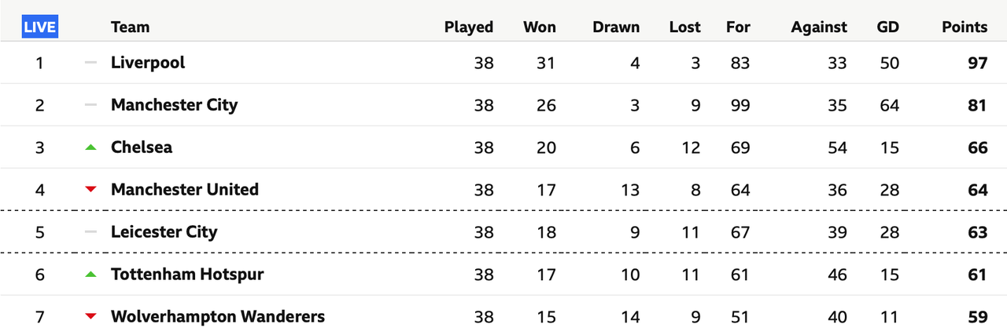This screenshot has width=1007, height=335.
Task: Click the LIVE badge in table header
Action: [x=39, y=27]
